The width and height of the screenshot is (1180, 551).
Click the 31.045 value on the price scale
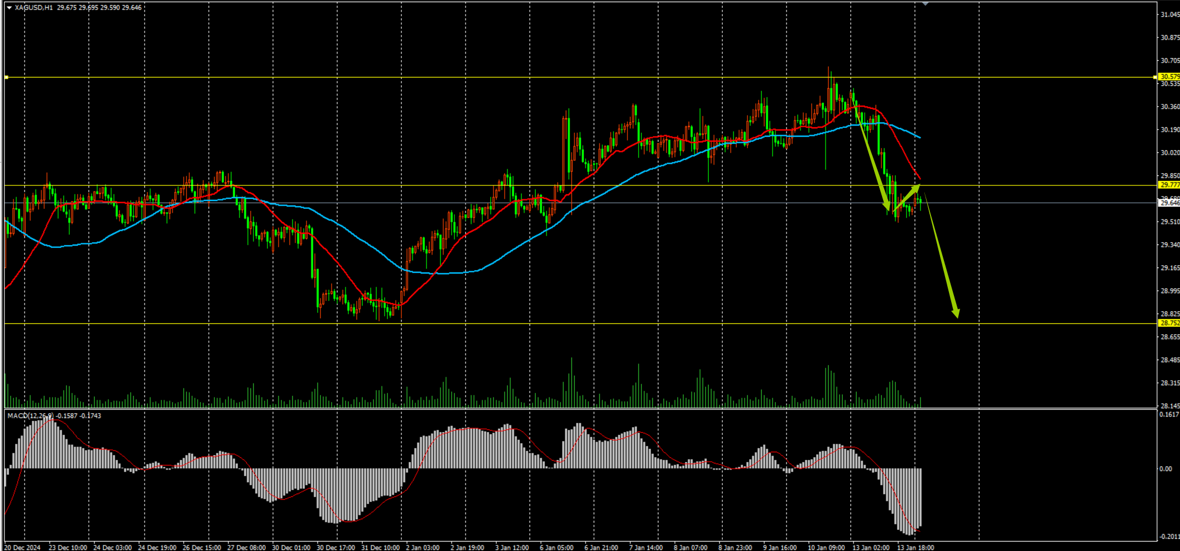tap(1170, 15)
